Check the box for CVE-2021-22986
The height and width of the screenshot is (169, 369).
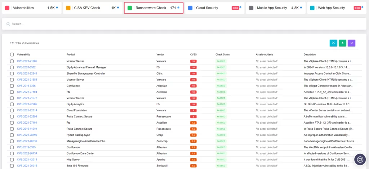(x=12, y=104)
